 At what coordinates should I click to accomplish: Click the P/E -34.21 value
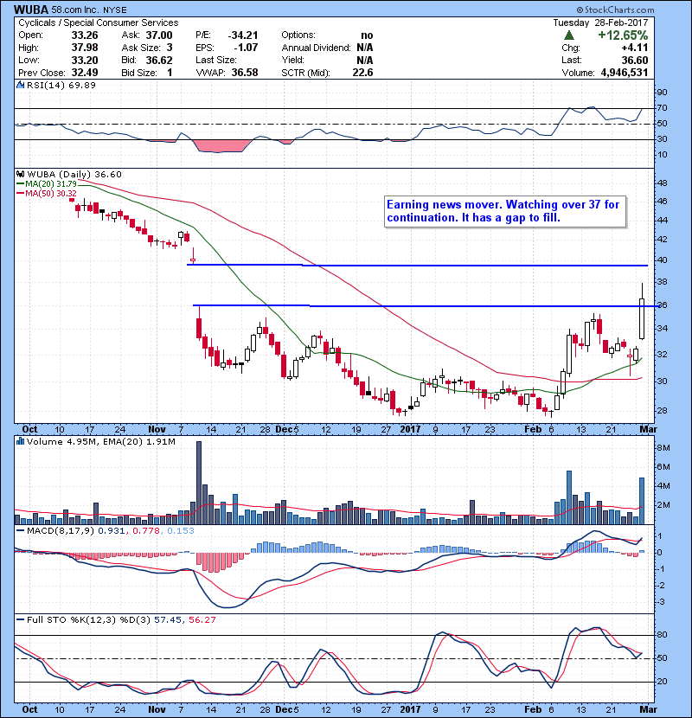coord(243,35)
